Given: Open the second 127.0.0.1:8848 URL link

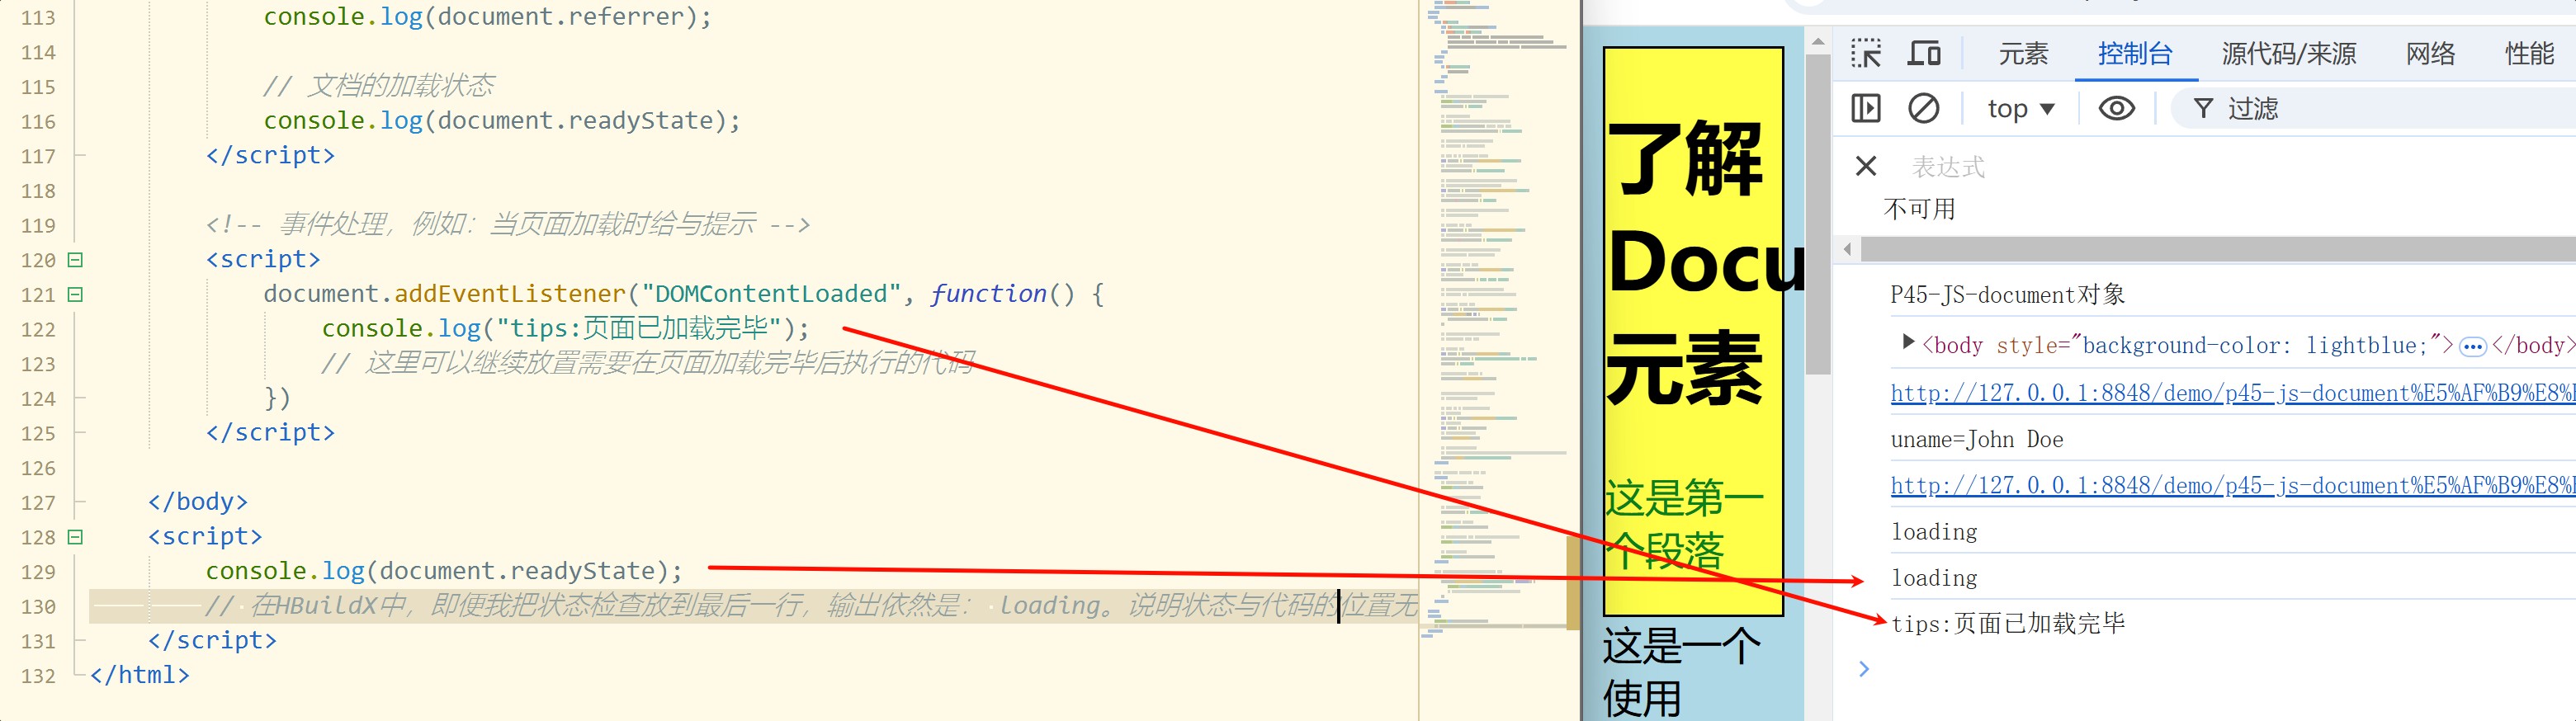Looking at the screenshot, I should [2232, 485].
